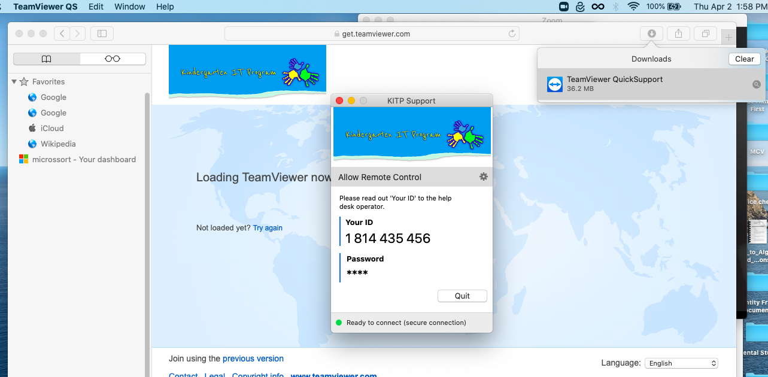Open the Wi-Fi menu bar icon
768x377 pixels.
(633, 7)
